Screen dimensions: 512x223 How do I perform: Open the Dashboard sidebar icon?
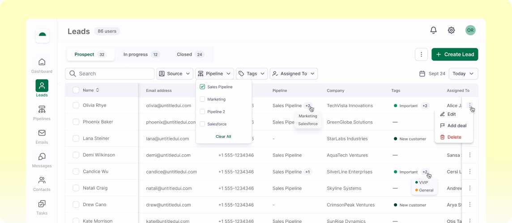(x=42, y=62)
